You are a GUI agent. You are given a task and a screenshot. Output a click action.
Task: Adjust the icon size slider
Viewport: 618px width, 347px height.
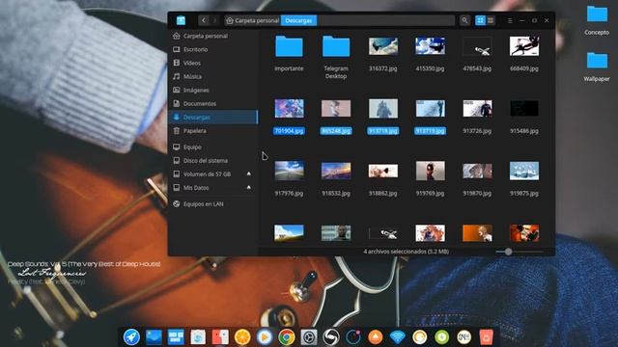[509, 252]
